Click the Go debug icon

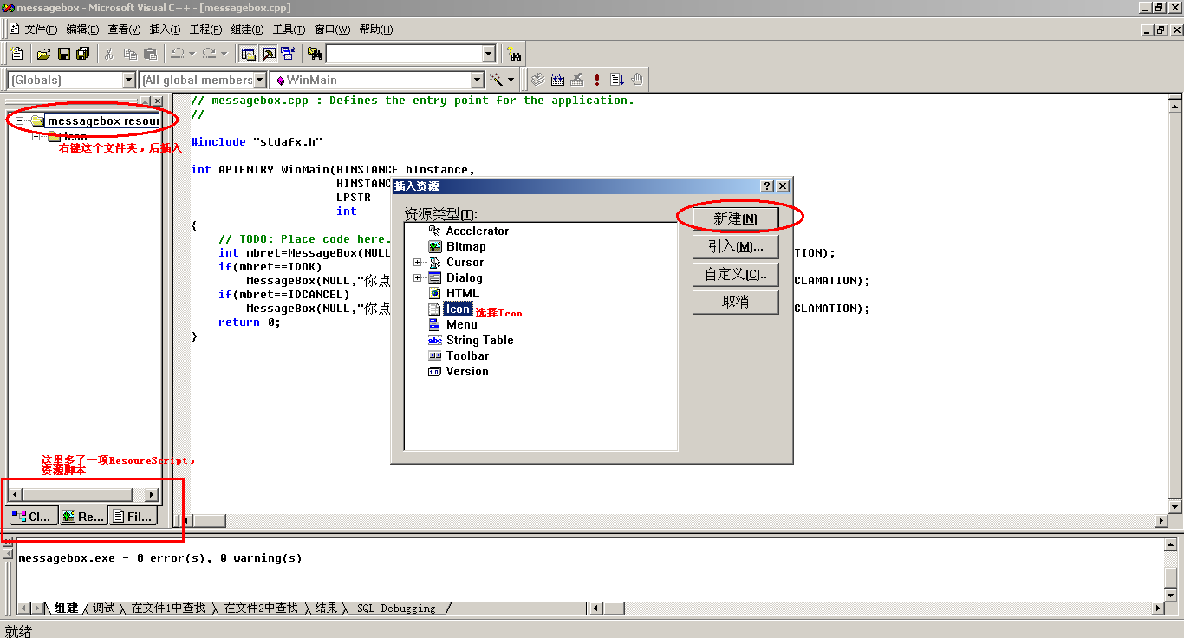tap(617, 80)
